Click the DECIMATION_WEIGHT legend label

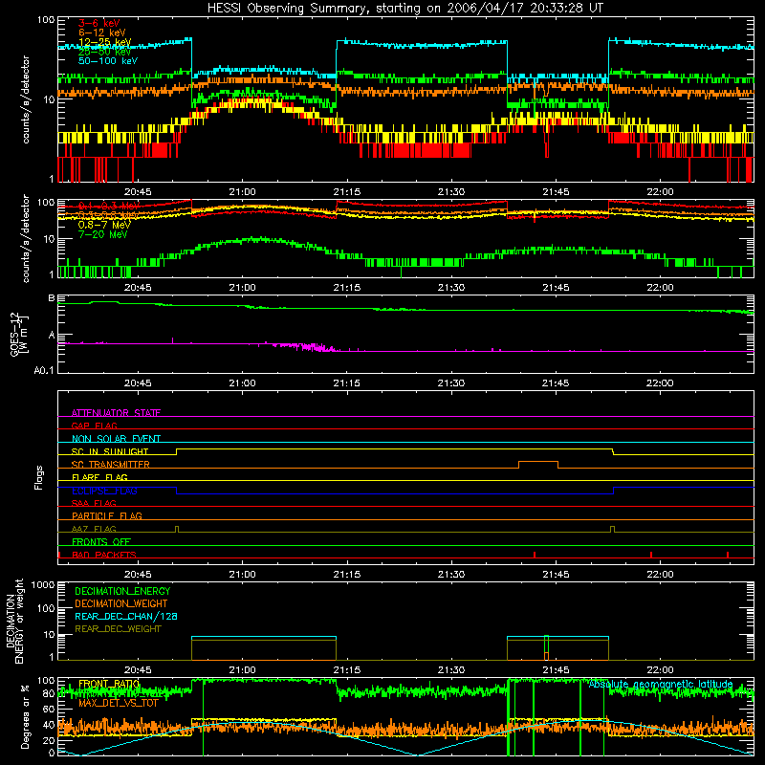coord(121,604)
